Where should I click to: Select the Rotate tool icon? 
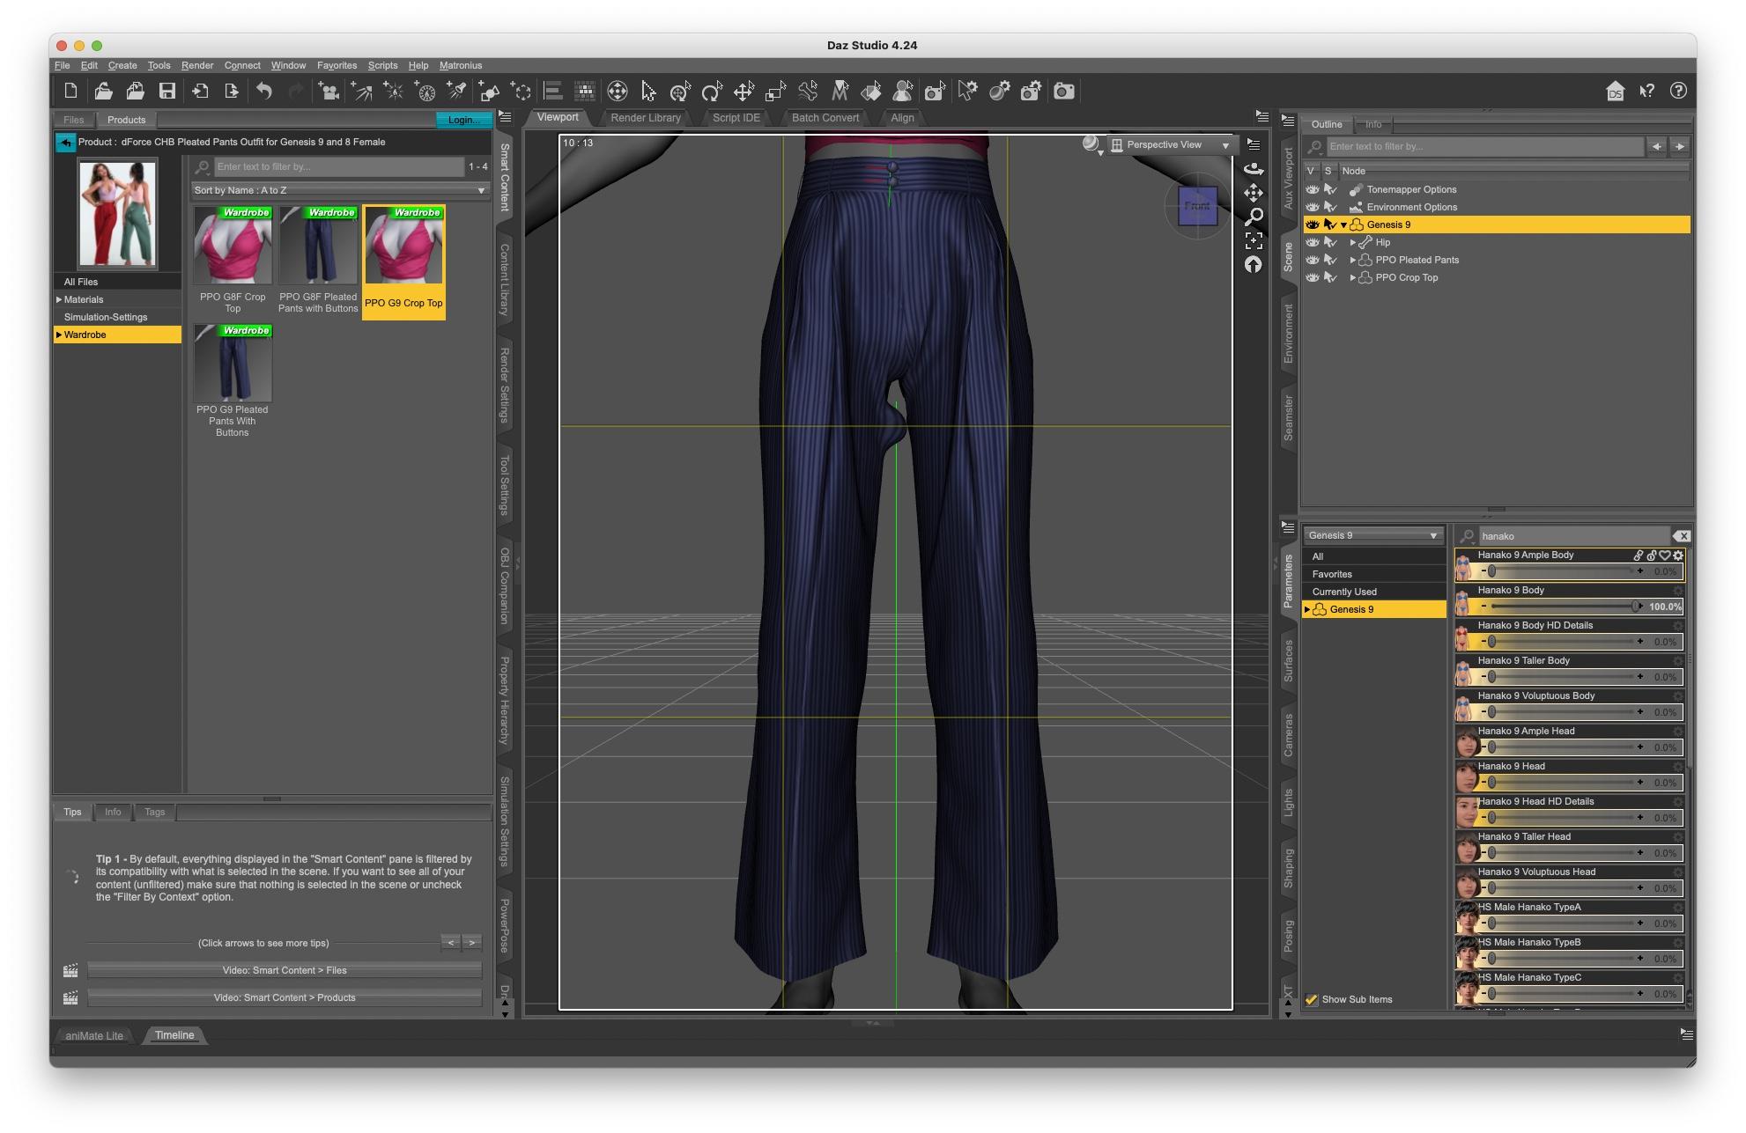pyautogui.click(x=712, y=91)
